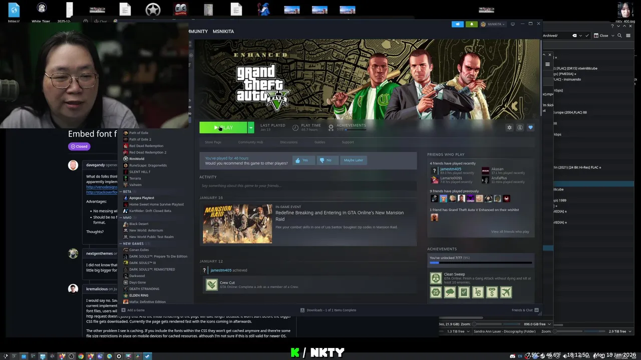This screenshot has height=360, width=641.
Task: Open the White Tiger desktop icon
Action: pyautogui.click(x=42, y=12)
